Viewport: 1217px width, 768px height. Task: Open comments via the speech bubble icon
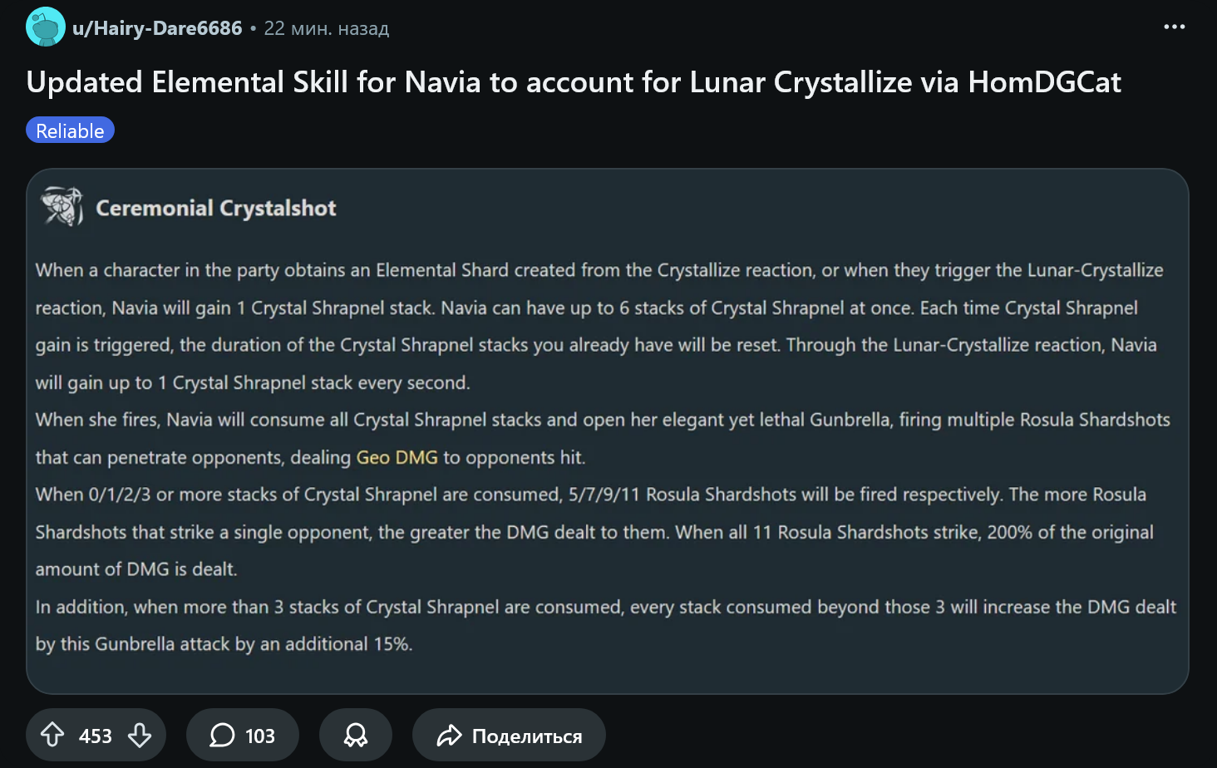point(222,735)
